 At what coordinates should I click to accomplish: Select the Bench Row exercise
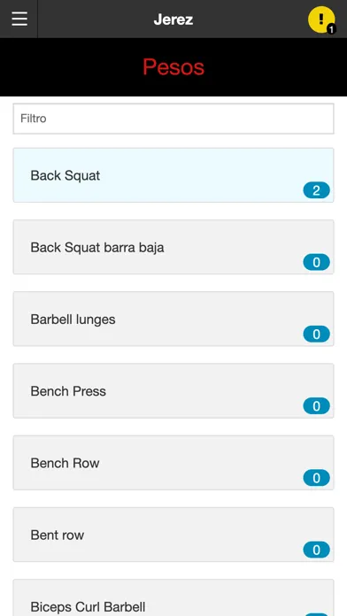click(x=173, y=463)
